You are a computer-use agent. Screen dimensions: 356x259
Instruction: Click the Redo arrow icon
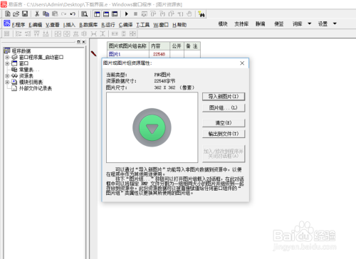pos(63,14)
